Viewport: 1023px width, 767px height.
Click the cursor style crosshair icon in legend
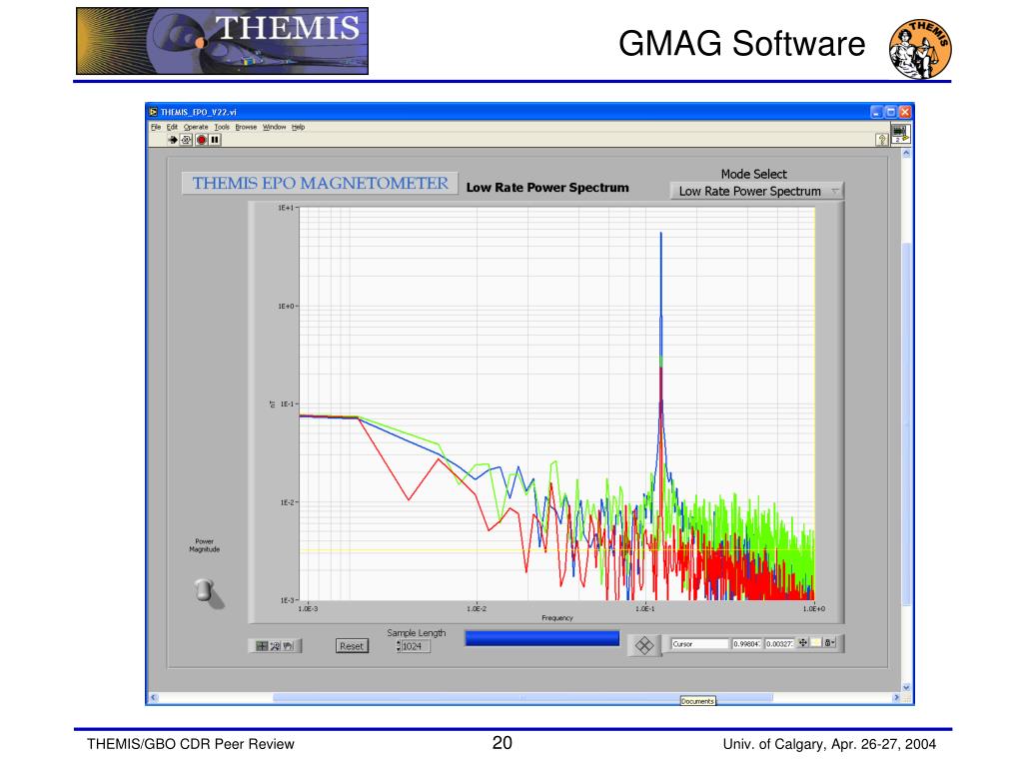coord(803,643)
